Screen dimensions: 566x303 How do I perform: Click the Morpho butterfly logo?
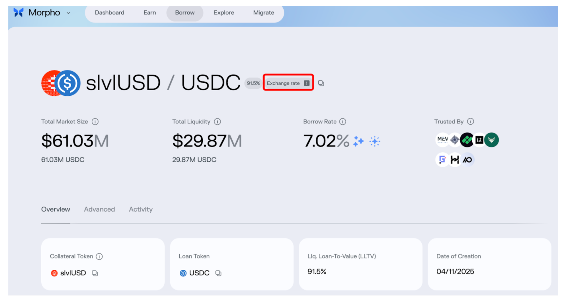19,12
